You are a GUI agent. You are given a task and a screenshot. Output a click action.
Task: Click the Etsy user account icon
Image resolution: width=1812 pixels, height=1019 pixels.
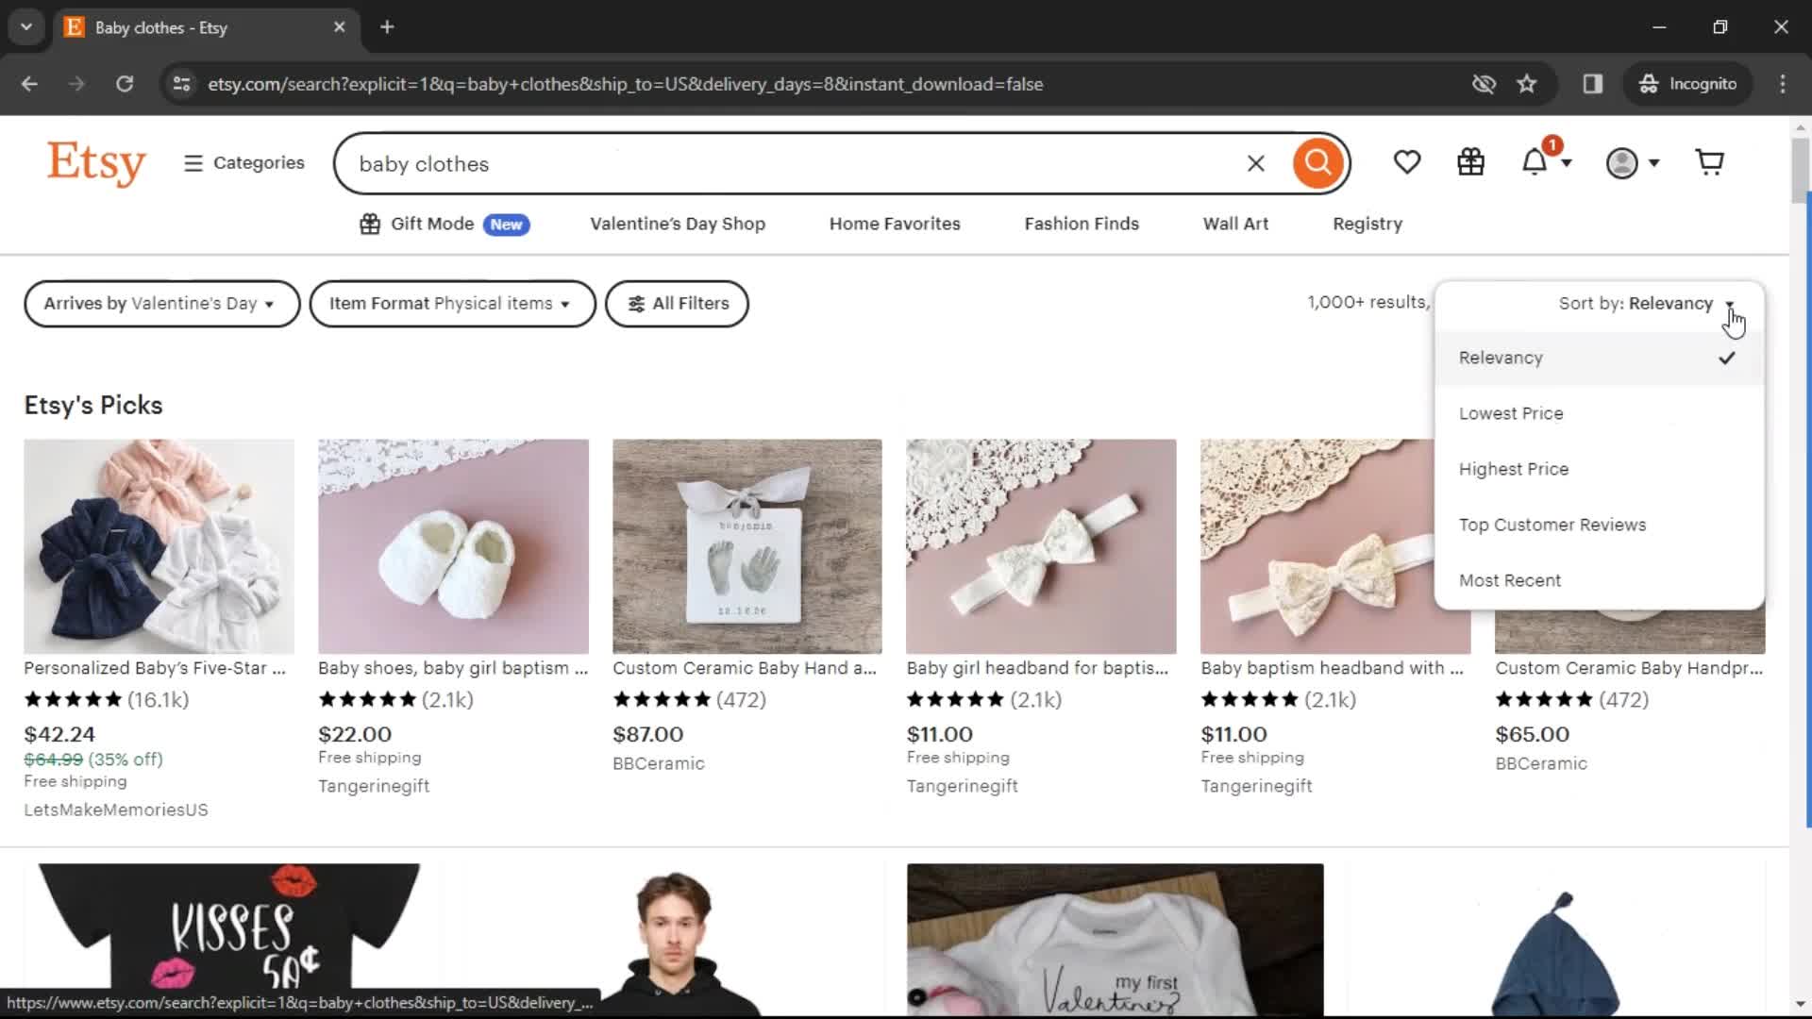click(1627, 163)
